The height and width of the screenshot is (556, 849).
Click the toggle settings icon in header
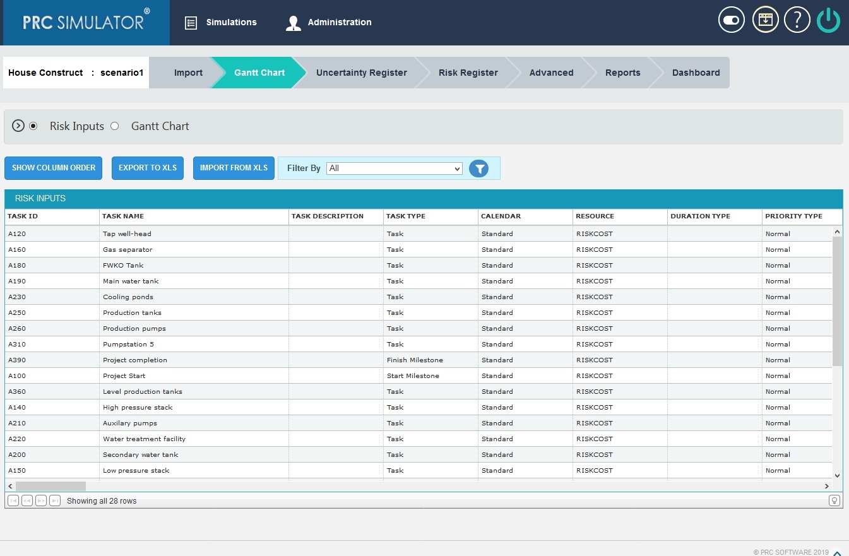click(x=731, y=20)
